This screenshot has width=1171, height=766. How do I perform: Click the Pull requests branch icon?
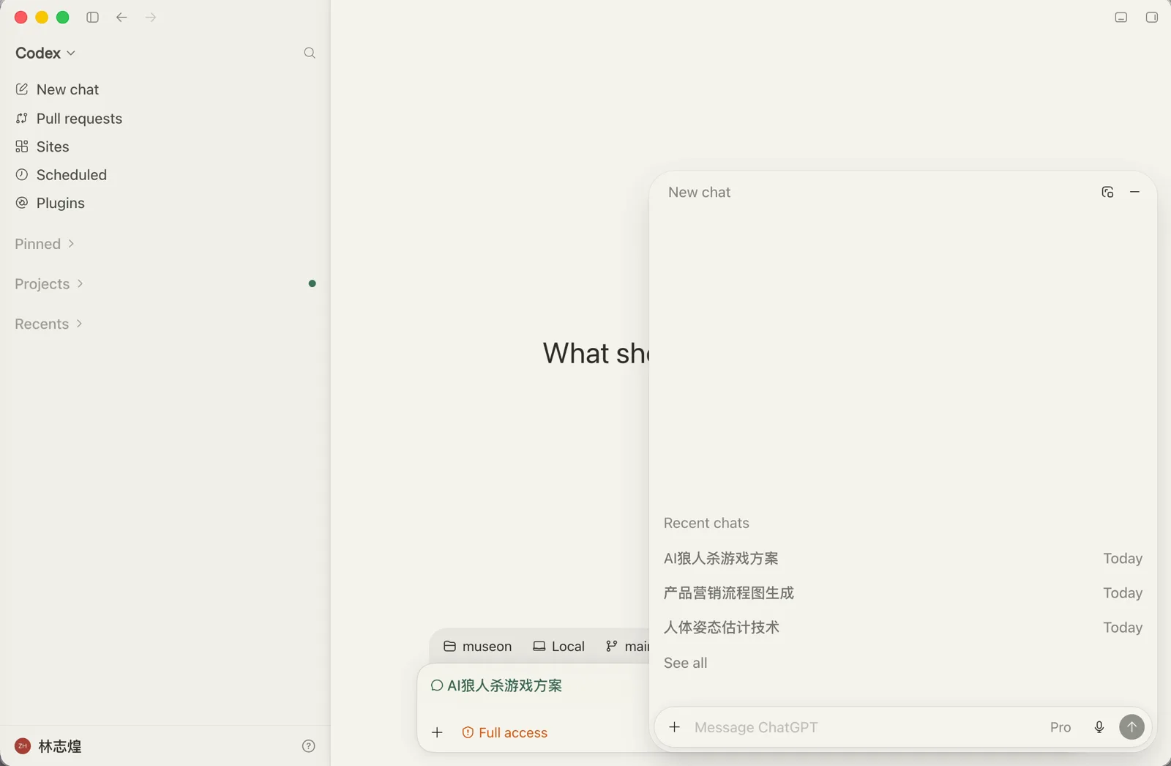(x=22, y=118)
